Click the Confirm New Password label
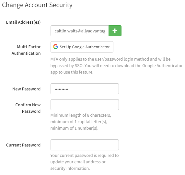This screenshot has height=175, width=185. pos(28,108)
